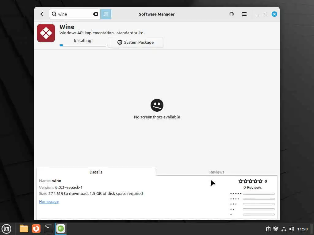Click the 'Wine' title heading
Screen dimensions: 314x235
pyautogui.click(x=67, y=27)
